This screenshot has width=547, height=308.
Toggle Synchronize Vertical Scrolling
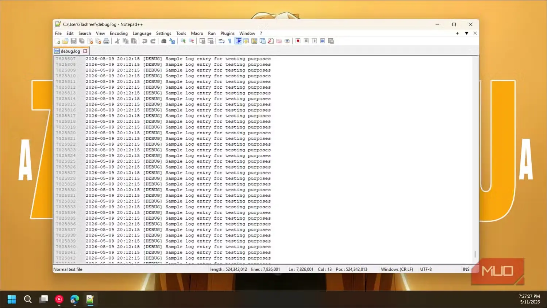pyautogui.click(x=202, y=41)
